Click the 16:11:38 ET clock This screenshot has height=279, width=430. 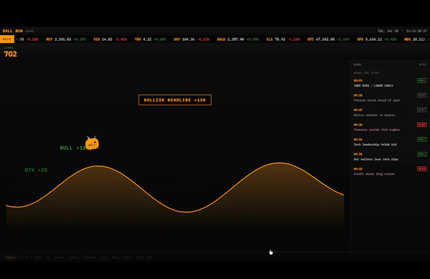(x=417, y=31)
